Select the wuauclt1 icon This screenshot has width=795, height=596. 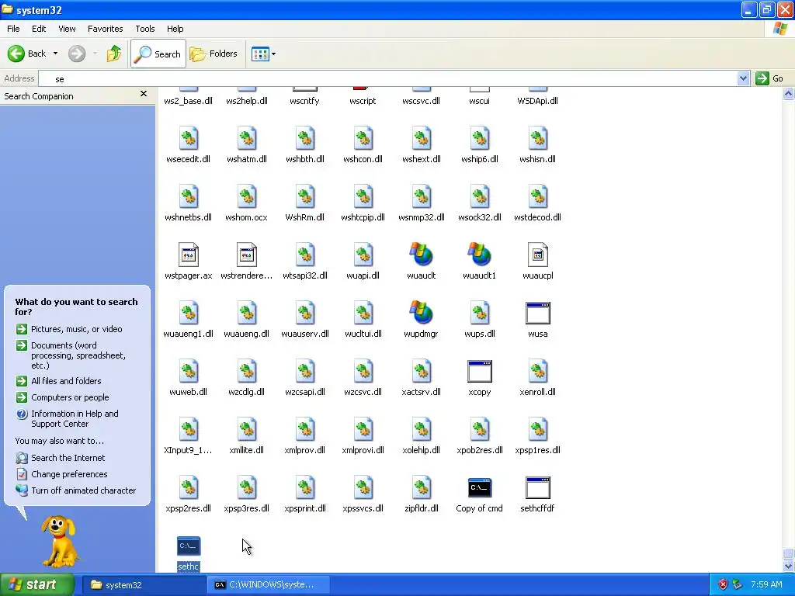[x=479, y=255]
